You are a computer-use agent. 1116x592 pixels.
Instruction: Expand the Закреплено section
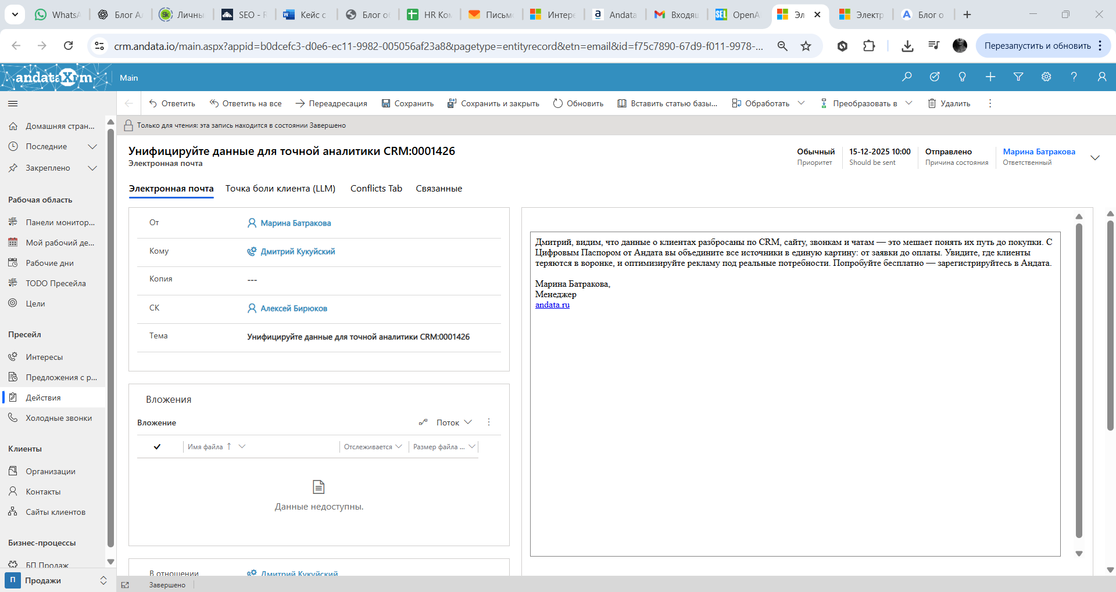(x=92, y=168)
